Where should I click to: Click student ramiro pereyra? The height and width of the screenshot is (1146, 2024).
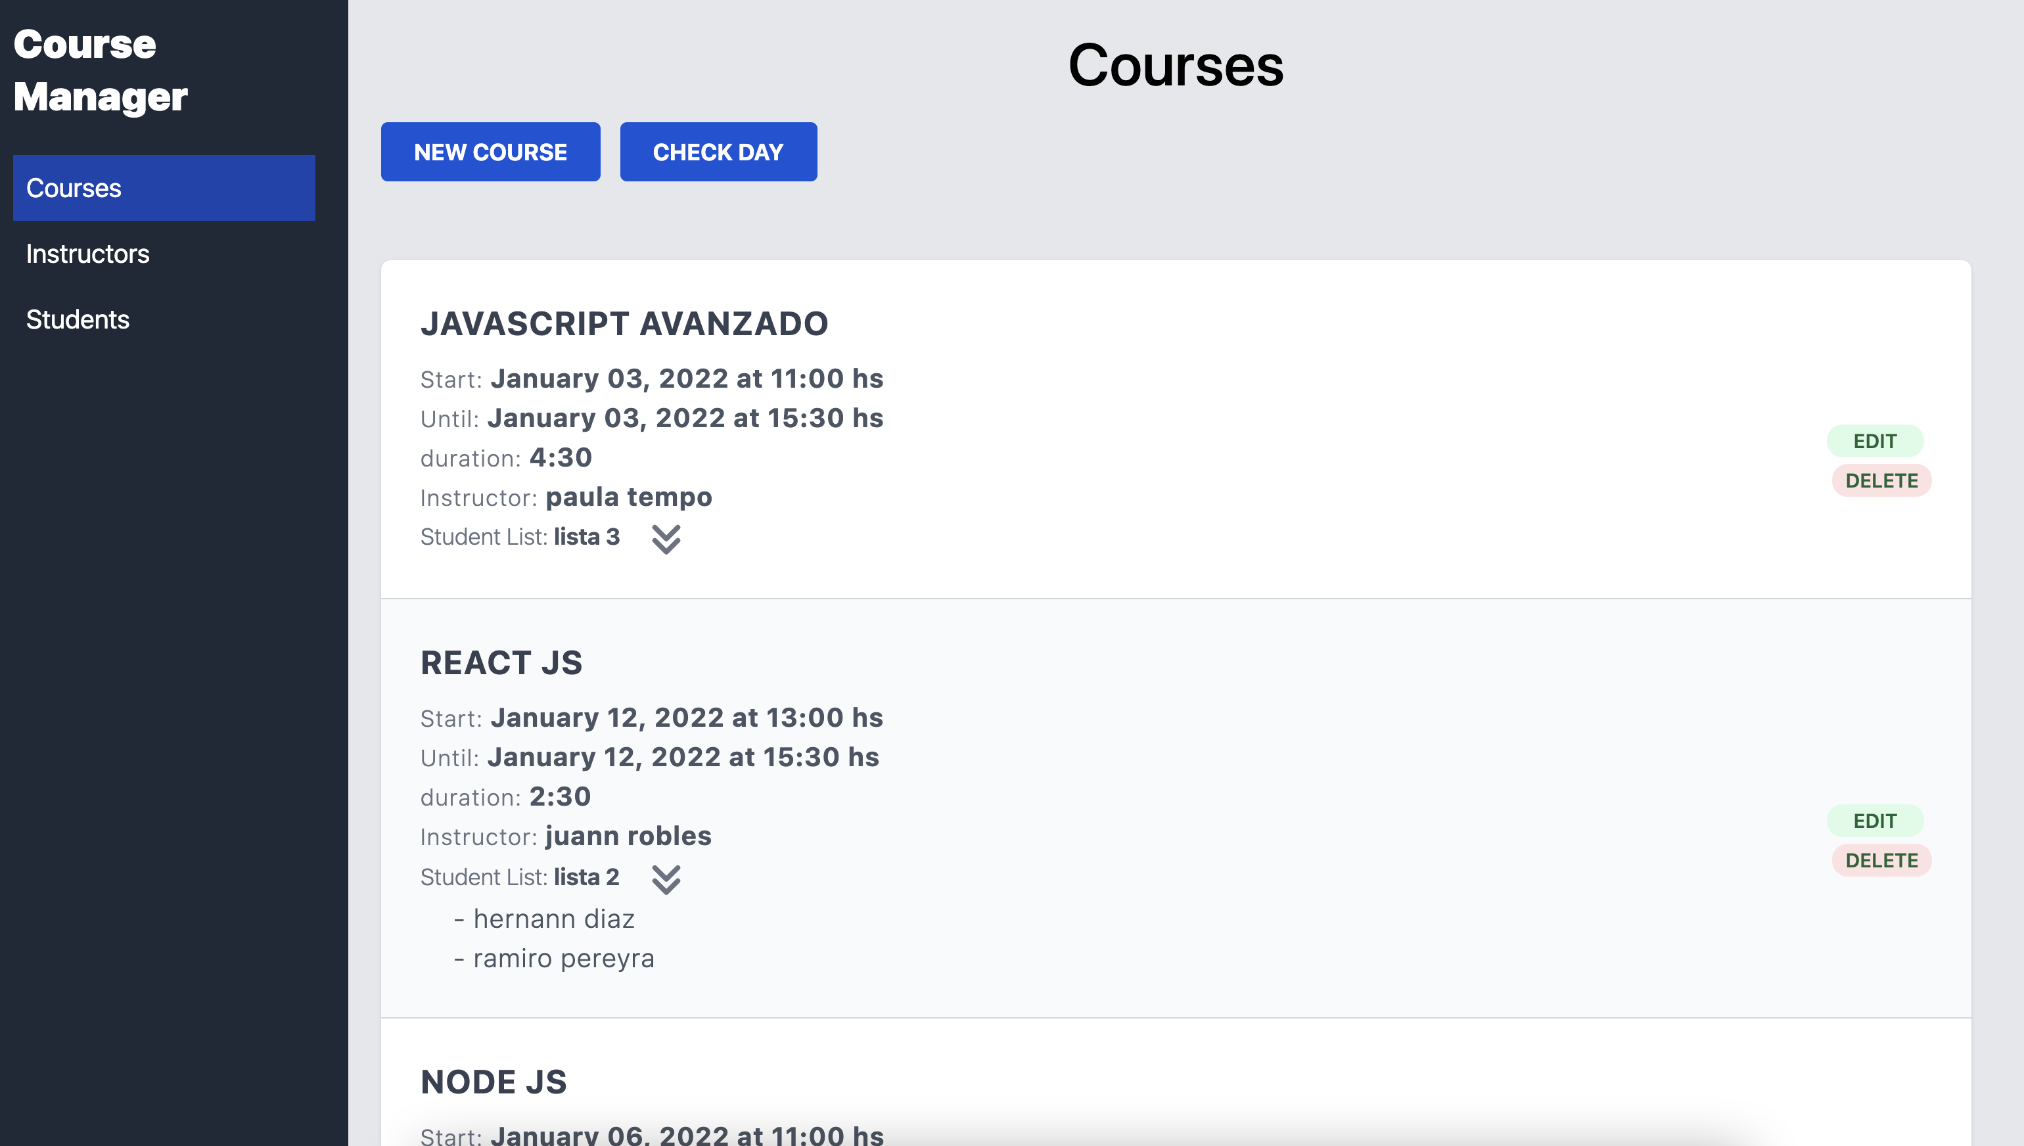pos(563,958)
